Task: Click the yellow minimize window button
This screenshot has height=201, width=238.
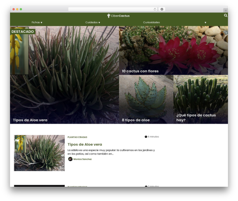Action: [x=17, y=9]
